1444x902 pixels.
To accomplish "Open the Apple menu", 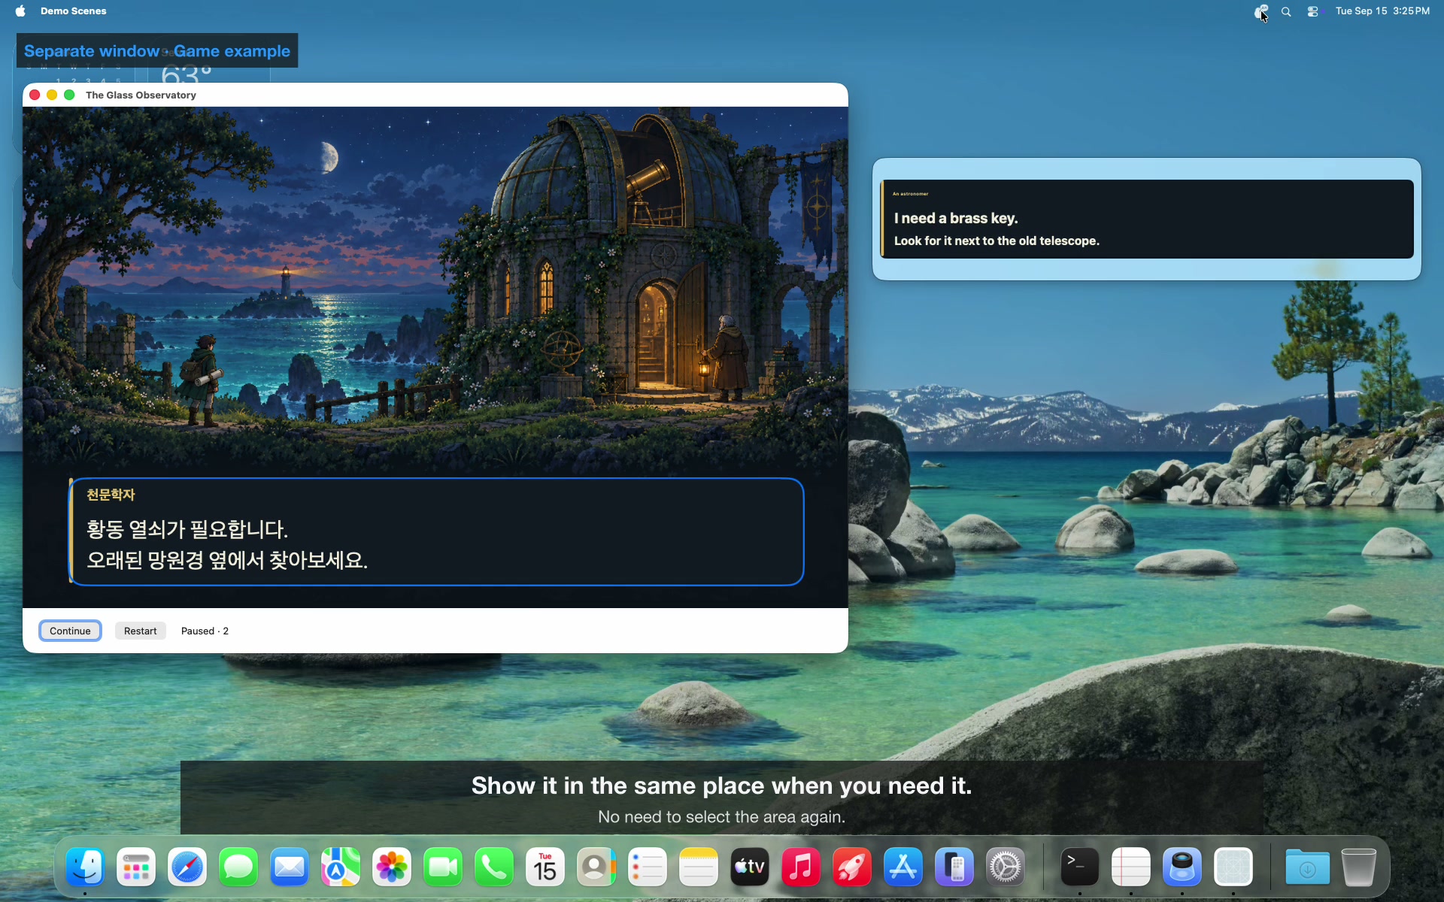I will click(20, 11).
